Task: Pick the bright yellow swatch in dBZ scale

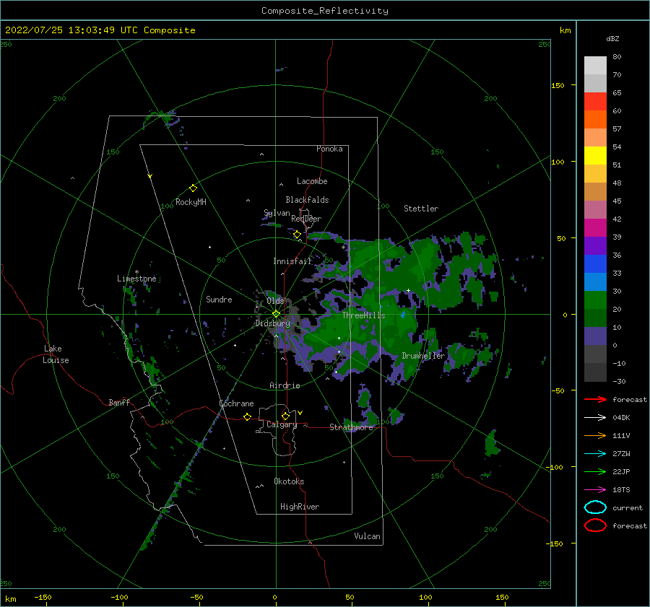Action: (x=595, y=155)
